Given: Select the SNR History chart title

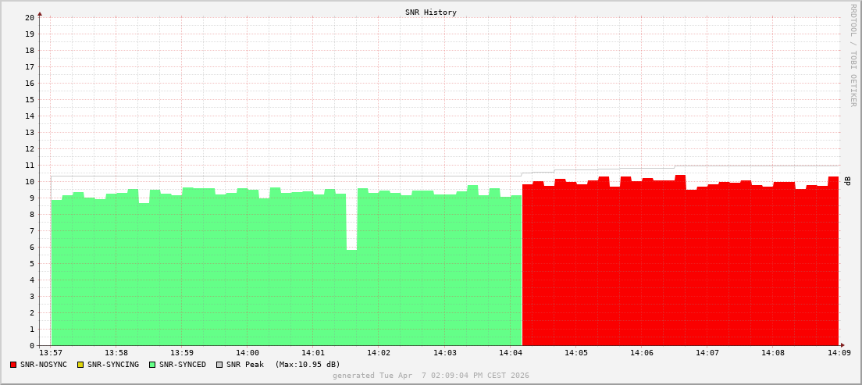Looking at the screenshot, I should pyautogui.click(x=430, y=12).
